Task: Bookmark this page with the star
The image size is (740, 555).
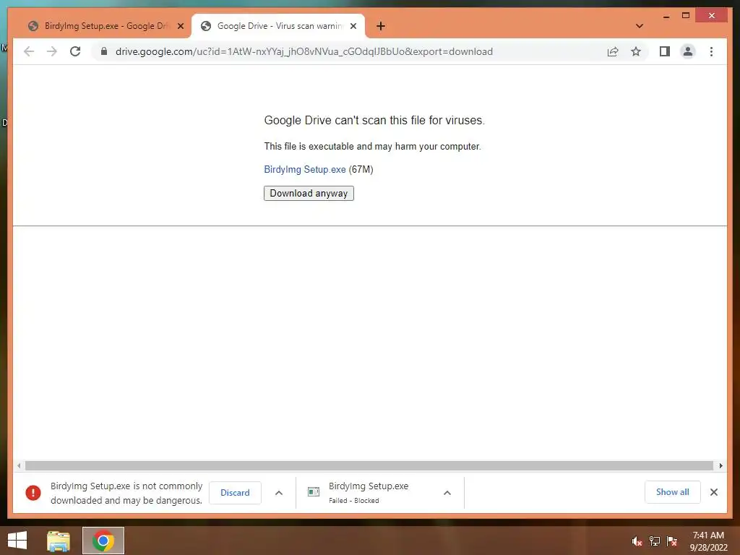Action: coord(636,51)
